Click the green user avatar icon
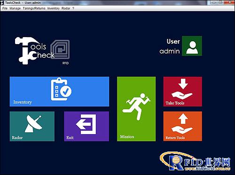Viewport: 235px width, 175px height. pos(192,46)
